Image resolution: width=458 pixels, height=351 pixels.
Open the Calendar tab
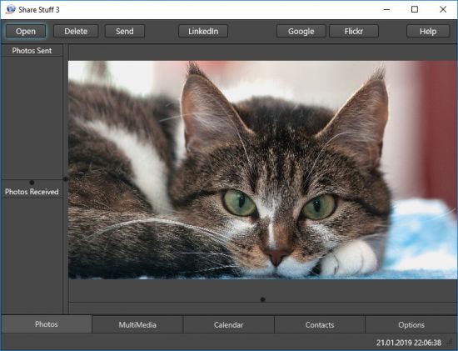[229, 324]
